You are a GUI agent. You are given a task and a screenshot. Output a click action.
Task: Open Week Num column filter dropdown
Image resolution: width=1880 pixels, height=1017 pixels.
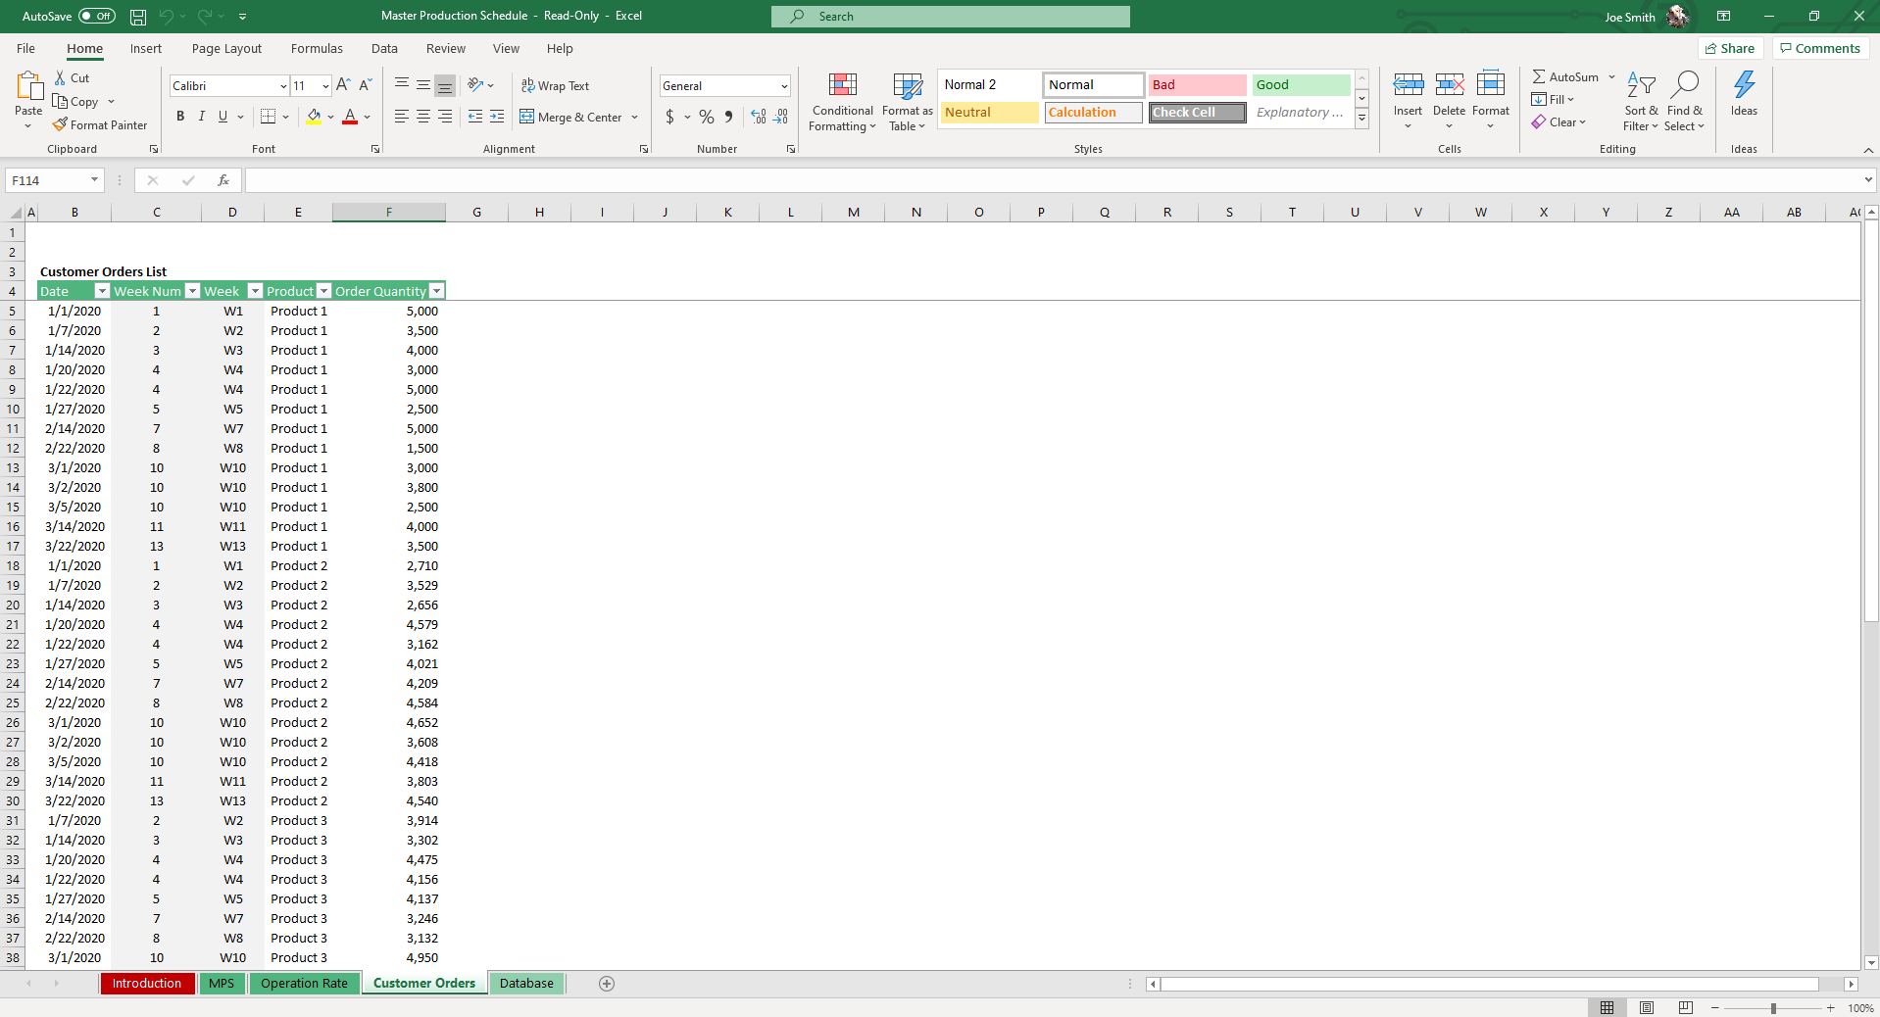[192, 291]
